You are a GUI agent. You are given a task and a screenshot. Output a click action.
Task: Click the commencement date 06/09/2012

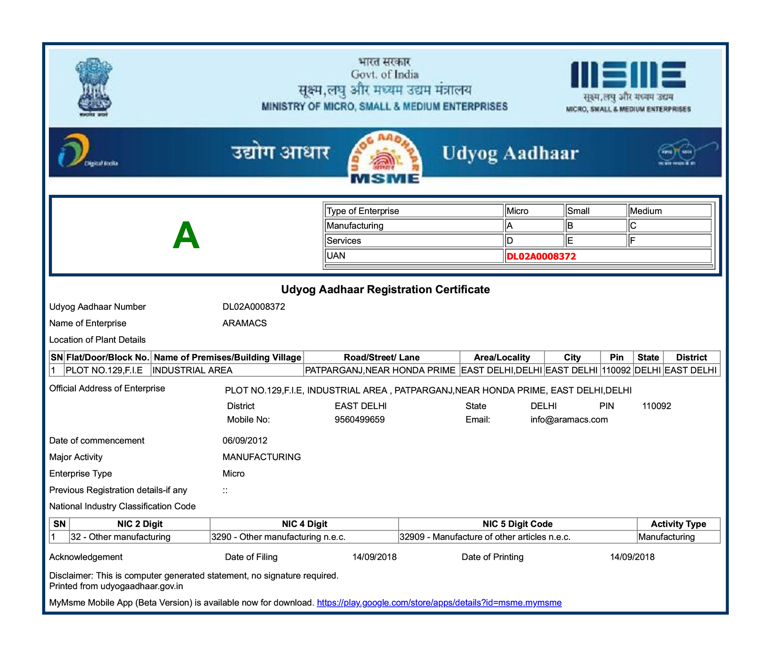[x=245, y=440]
